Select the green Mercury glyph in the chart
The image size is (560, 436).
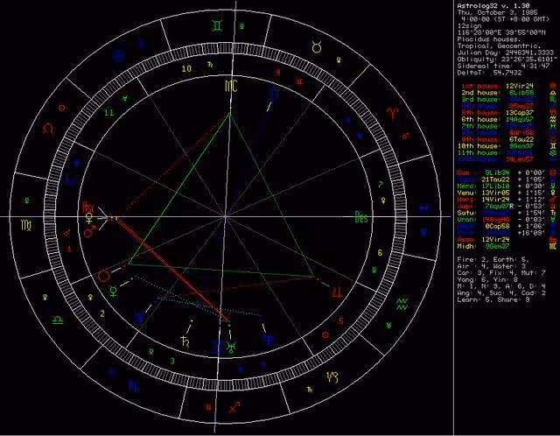(x=114, y=292)
